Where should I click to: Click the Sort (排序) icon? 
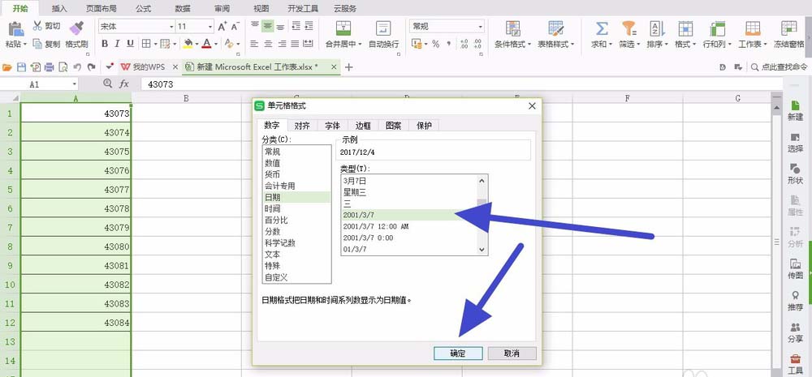point(654,28)
